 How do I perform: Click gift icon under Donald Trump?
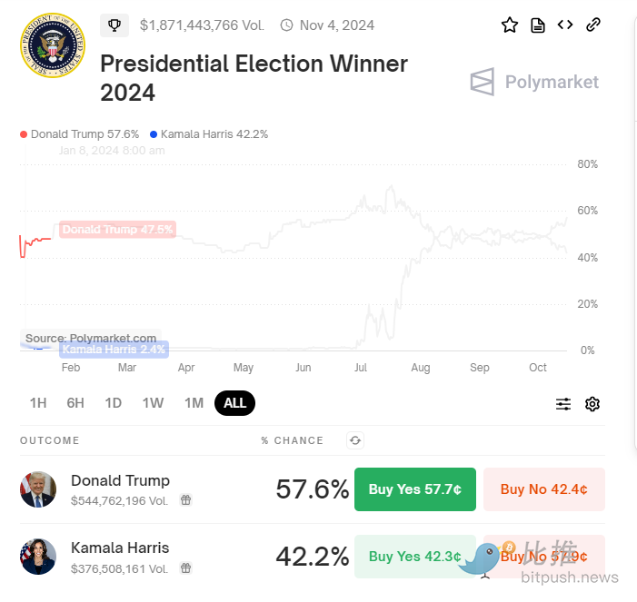pyautogui.click(x=185, y=500)
